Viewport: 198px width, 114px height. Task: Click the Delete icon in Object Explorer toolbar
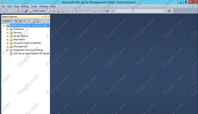click(x=37, y=21)
